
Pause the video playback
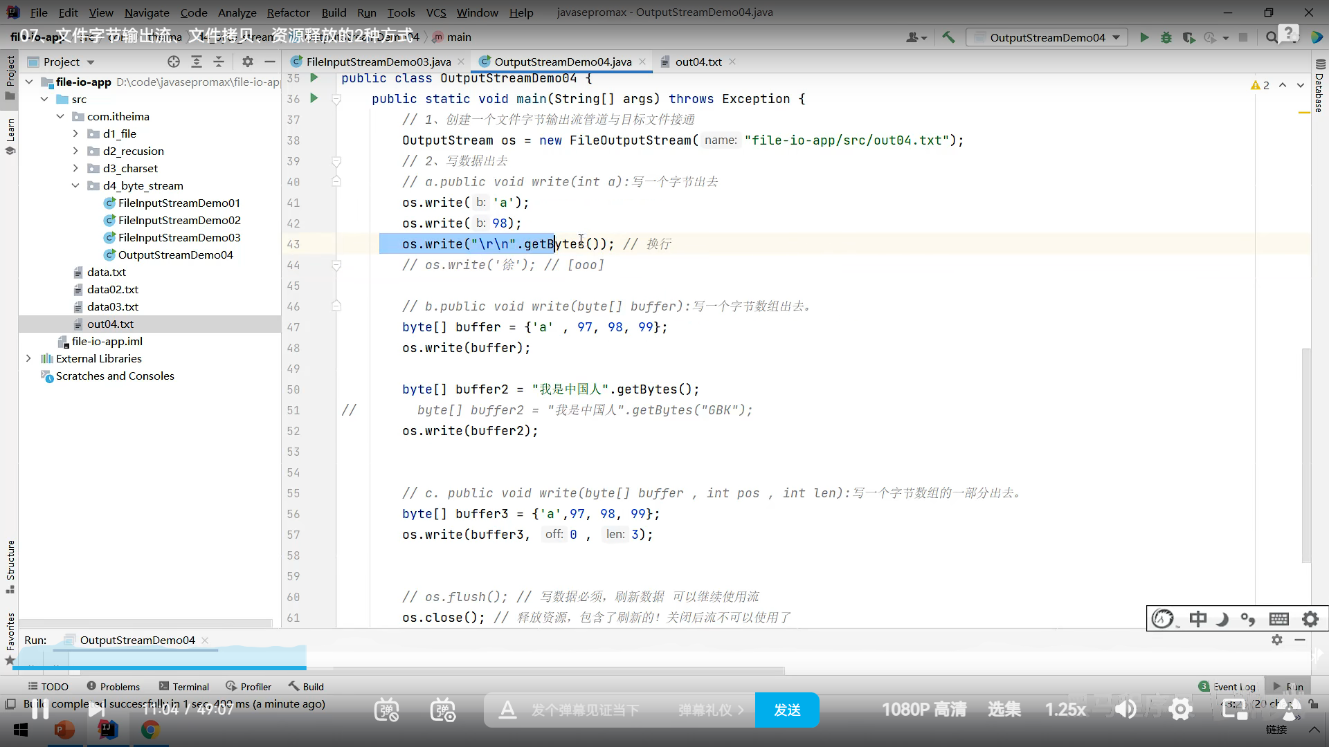pos(40,709)
